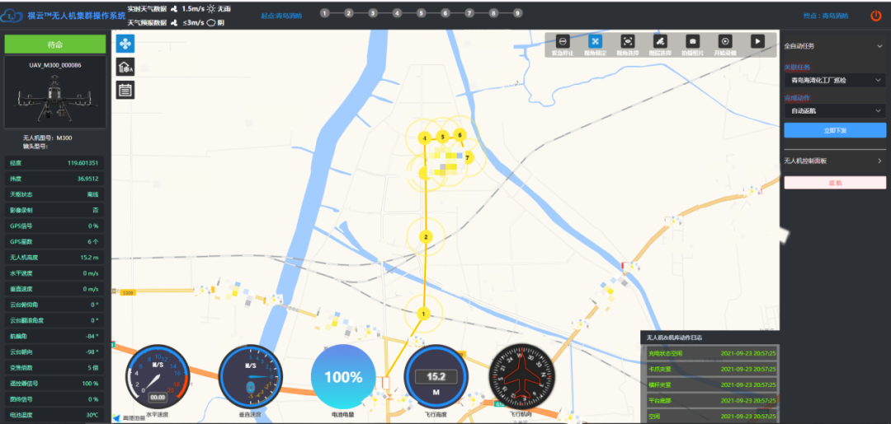Click the blue 立即下发 button
The width and height of the screenshot is (891, 424).
(x=834, y=130)
